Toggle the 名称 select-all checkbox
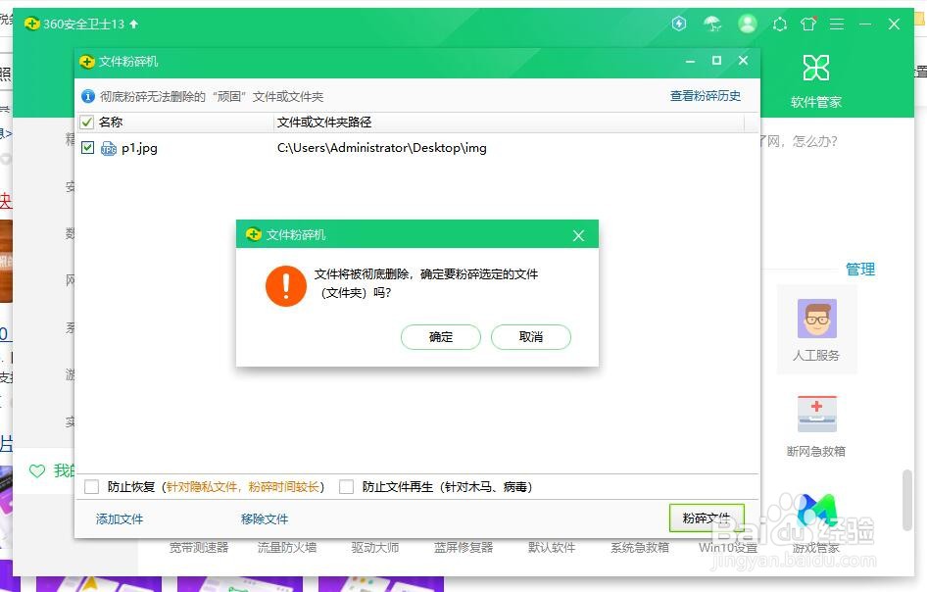The image size is (927, 592). pyautogui.click(x=87, y=123)
